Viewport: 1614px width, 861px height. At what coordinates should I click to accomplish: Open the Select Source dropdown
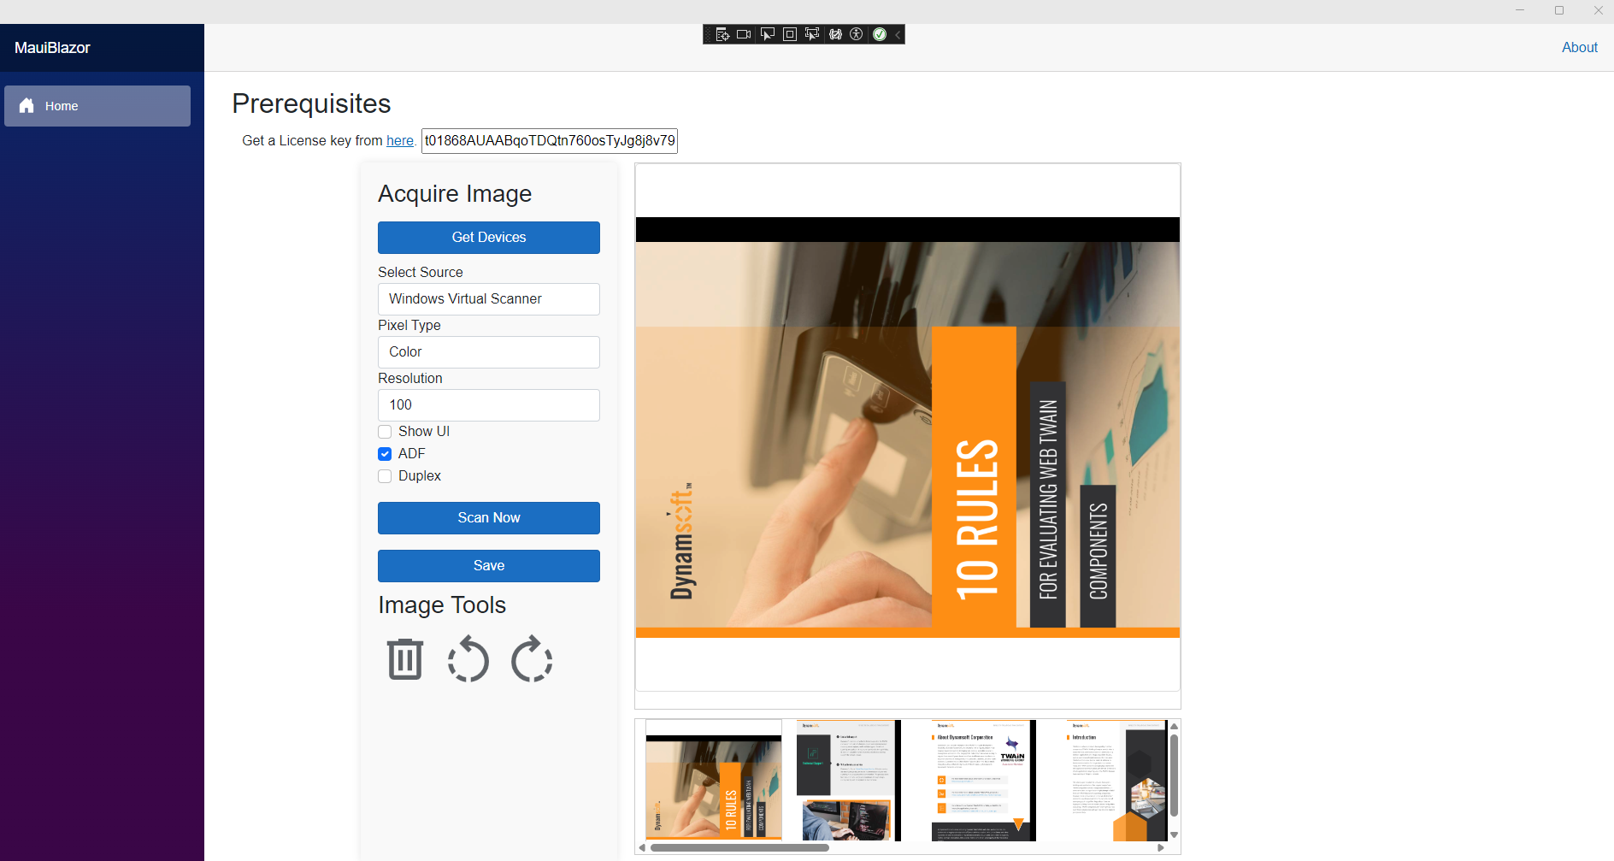coord(489,299)
